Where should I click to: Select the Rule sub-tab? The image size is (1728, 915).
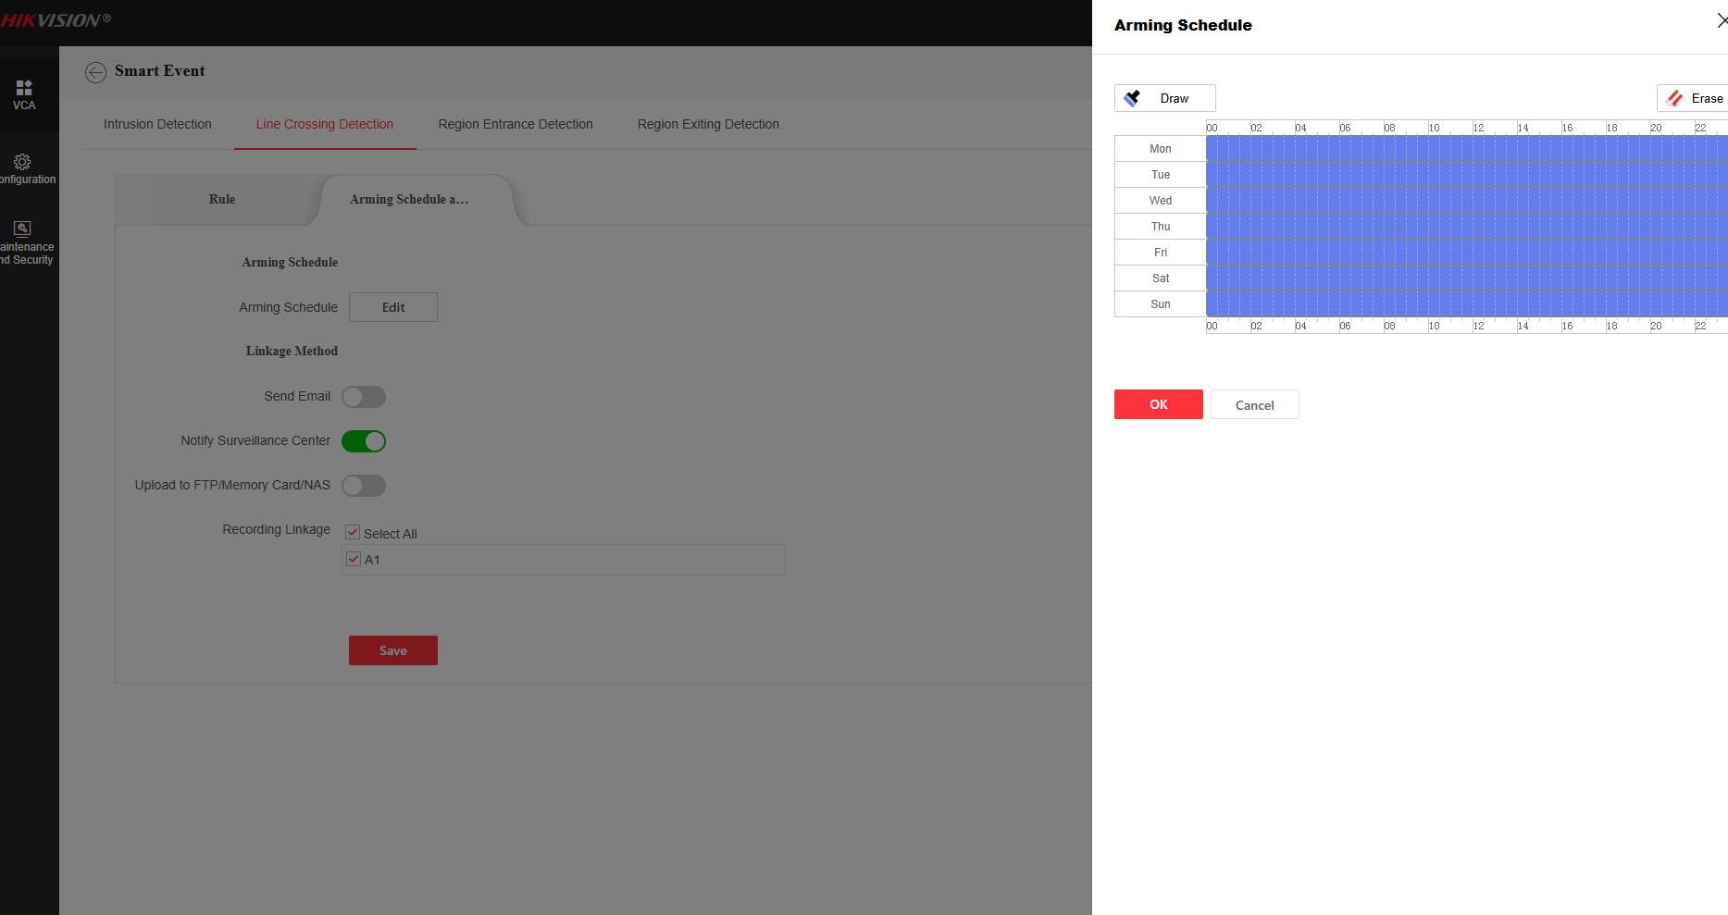click(222, 199)
